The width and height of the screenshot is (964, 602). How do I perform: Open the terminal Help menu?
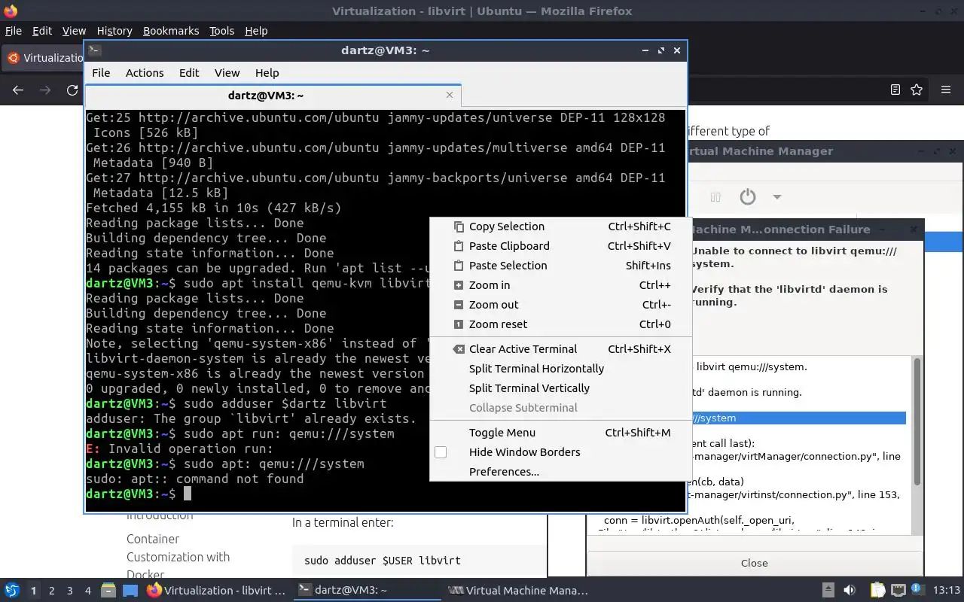point(267,73)
